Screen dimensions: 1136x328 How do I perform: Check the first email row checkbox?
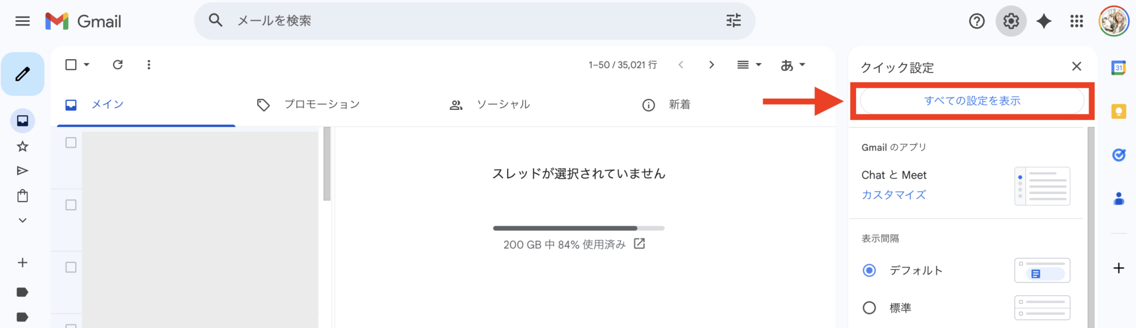click(x=71, y=142)
